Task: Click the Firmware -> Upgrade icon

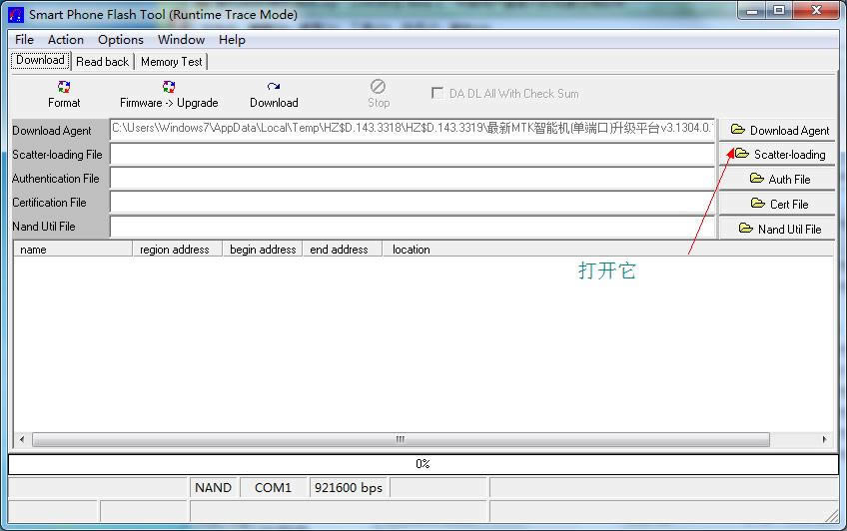Action: pos(169,88)
